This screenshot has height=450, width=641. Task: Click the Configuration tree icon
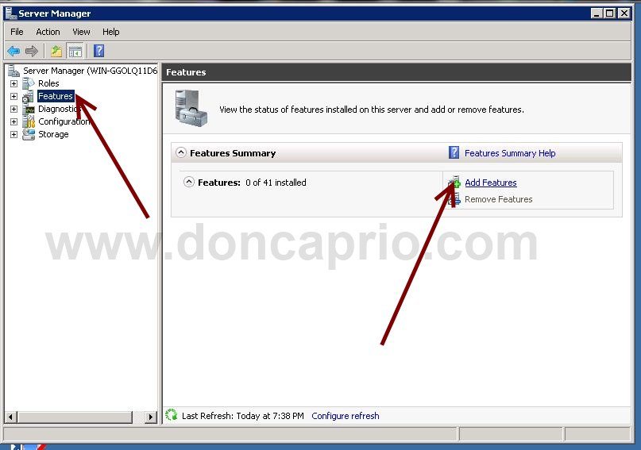click(29, 121)
